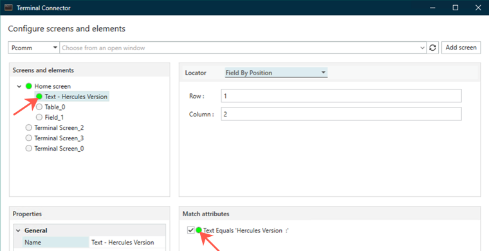This screenshot has width=489, height=251.
Task: Click the 'Column :' label
Action: [x=201, y=115]
